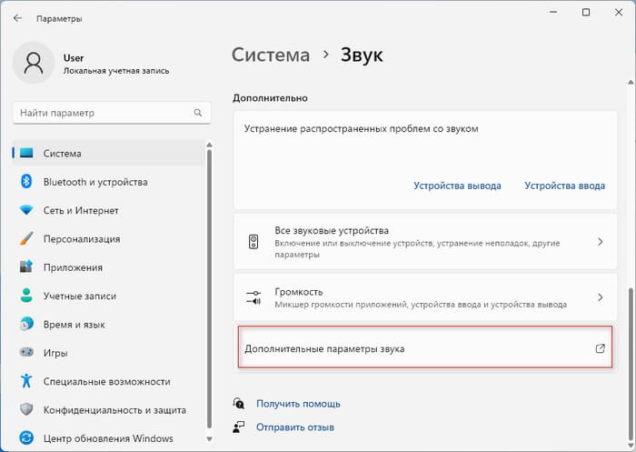Open the Учетные записи section
This screenshot has height=452, width=636.
[x=109, y=296]
